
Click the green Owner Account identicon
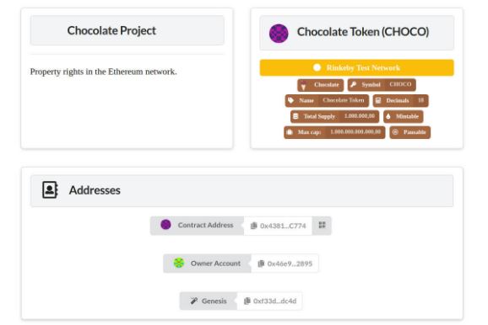pyautogui.click(x=179, y=263)
